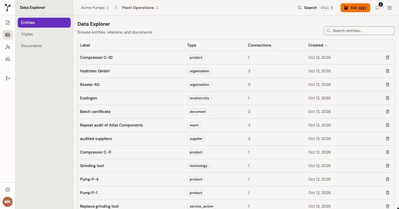Sort by the Created column
Image resolution: width=399 pixels, height=209 pixels.
coord(318,45)
